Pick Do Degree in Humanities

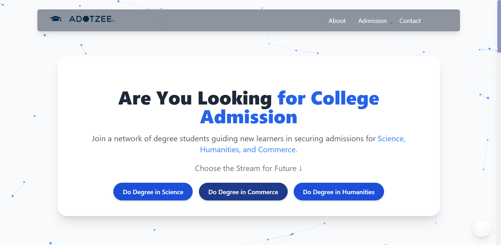(339, 192)
